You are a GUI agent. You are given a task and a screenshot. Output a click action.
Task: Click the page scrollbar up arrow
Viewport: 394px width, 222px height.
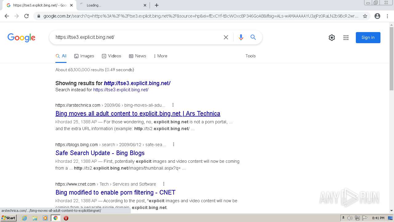click(x=392, y=25)
